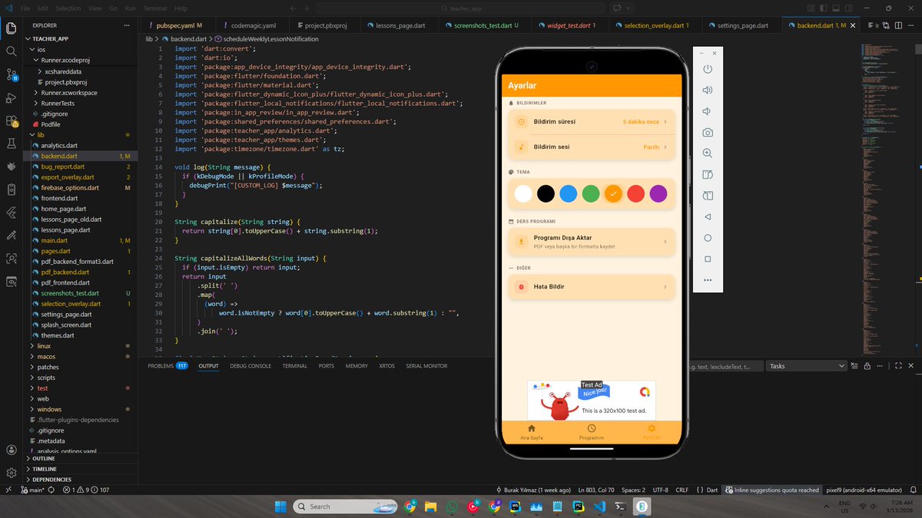Open the Terminal menu

coord(154,8)
